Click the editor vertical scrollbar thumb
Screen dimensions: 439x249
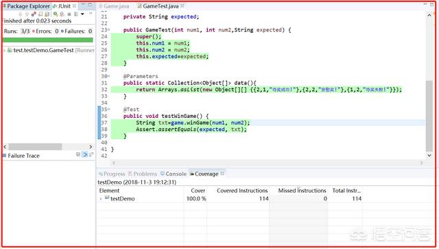click(x=429, y=116)
